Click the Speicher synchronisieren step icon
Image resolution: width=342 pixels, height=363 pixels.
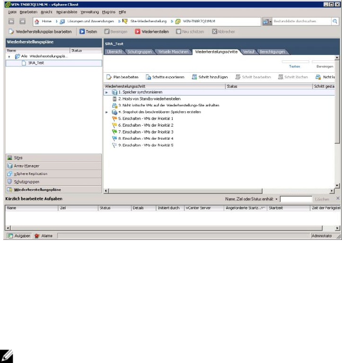pos(114,92)
